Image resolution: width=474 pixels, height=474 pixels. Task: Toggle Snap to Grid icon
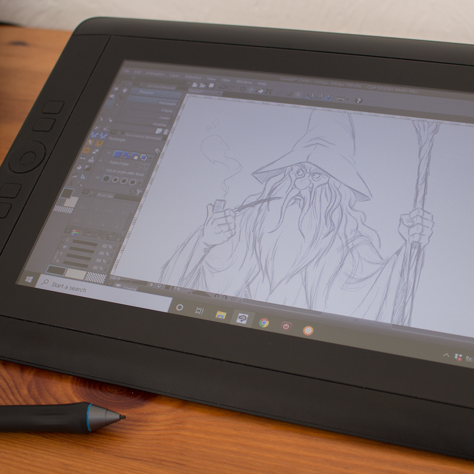point(329,97)
